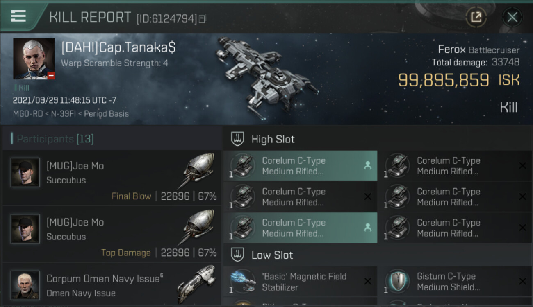
Task: Open the Period Basis region link
Action: pyautogui.click(x=106, y=113)
